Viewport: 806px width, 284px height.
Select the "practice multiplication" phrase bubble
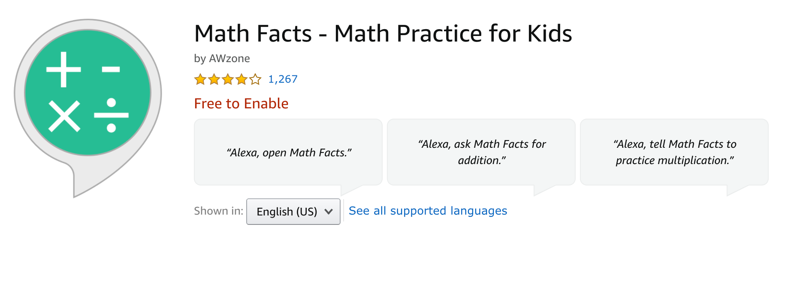(674, 152)
